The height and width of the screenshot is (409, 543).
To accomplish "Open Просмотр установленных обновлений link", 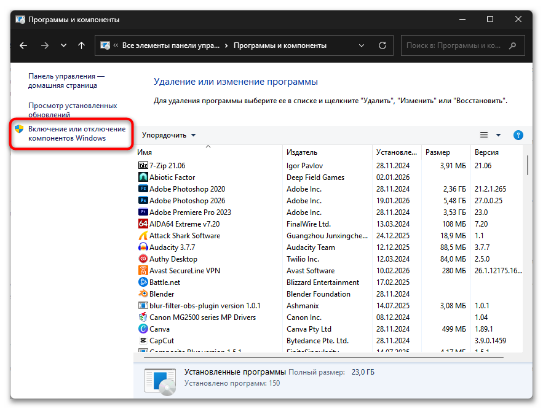I will 73,110.
